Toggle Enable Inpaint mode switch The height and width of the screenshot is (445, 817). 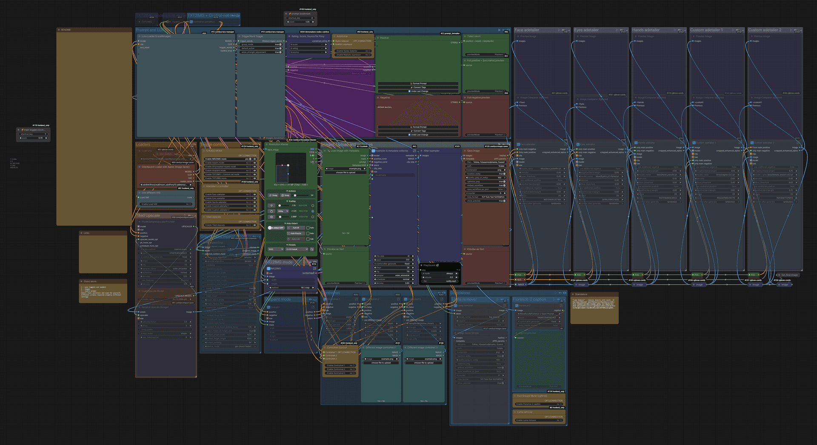250,163
